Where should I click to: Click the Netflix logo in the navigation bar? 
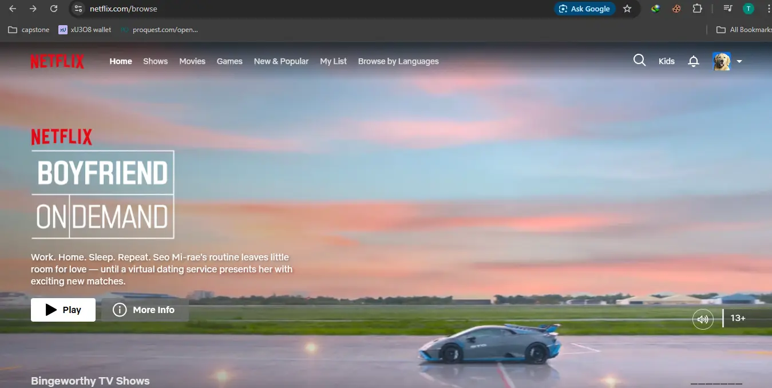click(57, 62)
